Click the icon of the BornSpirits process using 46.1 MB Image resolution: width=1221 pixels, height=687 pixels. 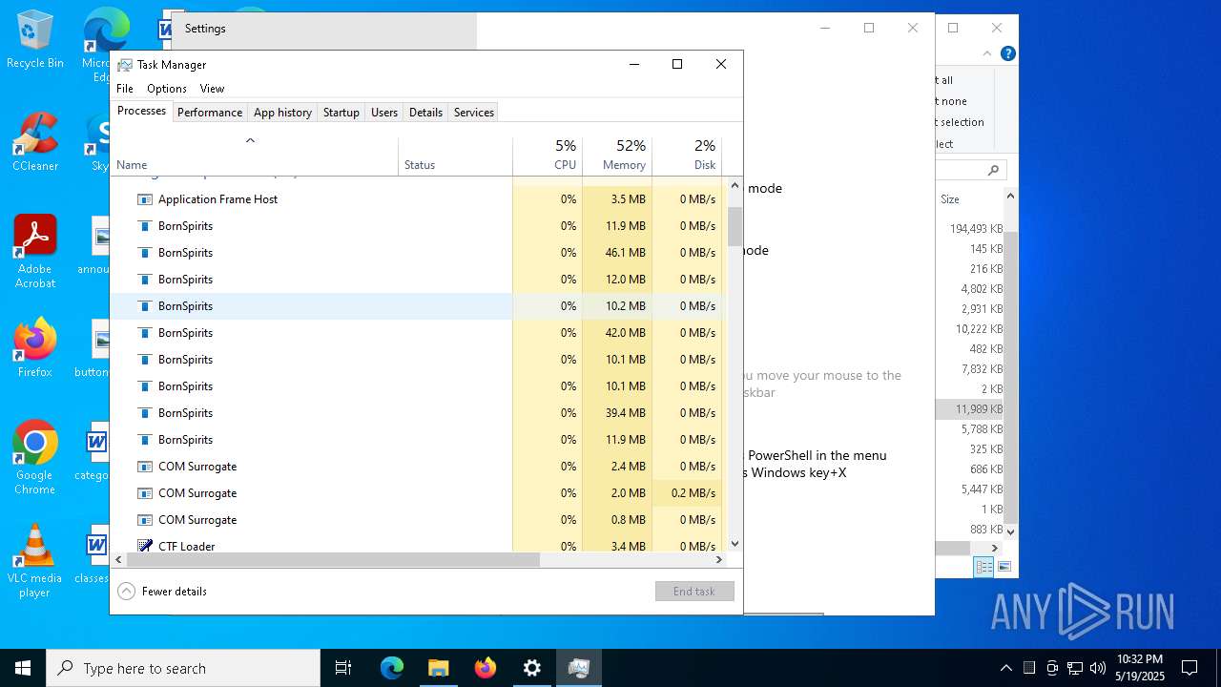point(145,253)
